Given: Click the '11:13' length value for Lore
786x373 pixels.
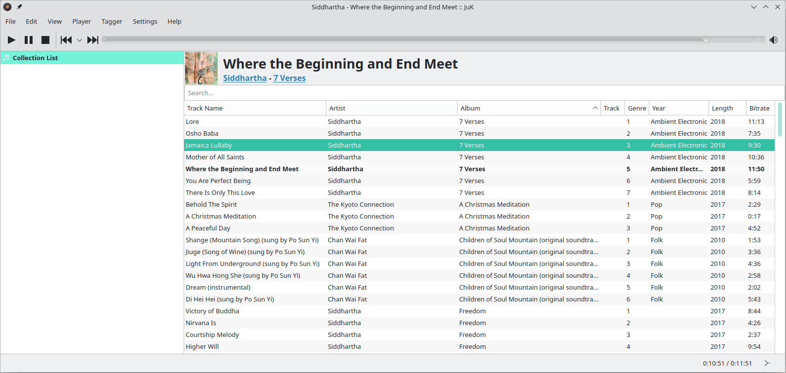Looking at the screenshot, I should click(756, 121).
